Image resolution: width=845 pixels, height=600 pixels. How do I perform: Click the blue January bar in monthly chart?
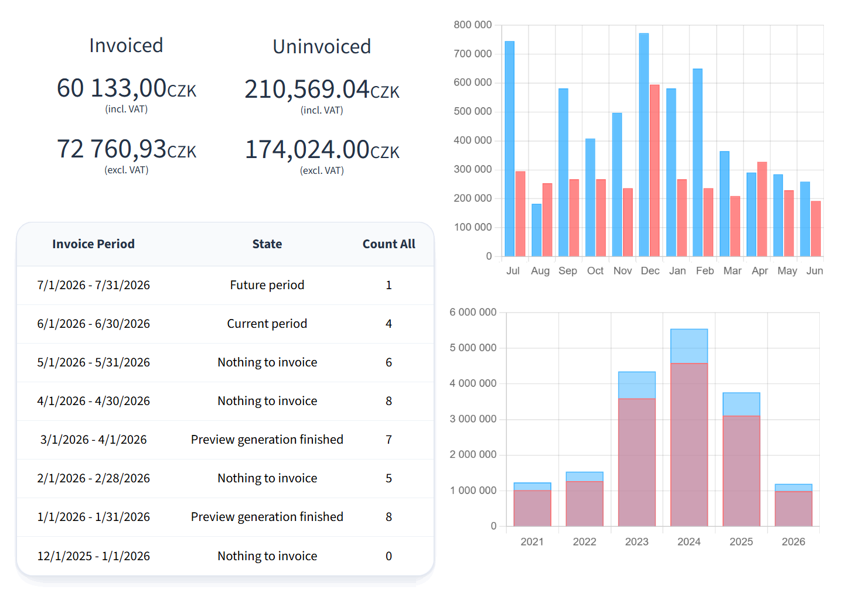(671, 173)
